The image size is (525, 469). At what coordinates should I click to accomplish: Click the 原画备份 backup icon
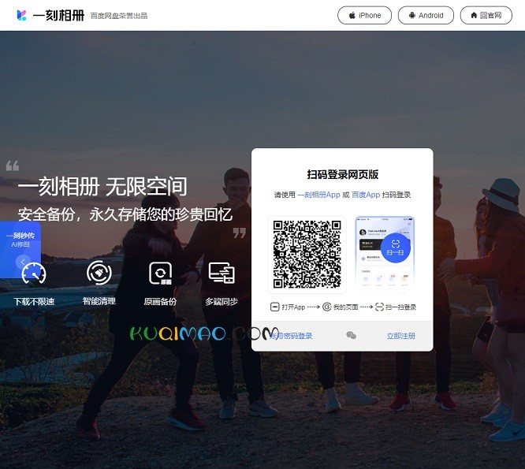160,274
